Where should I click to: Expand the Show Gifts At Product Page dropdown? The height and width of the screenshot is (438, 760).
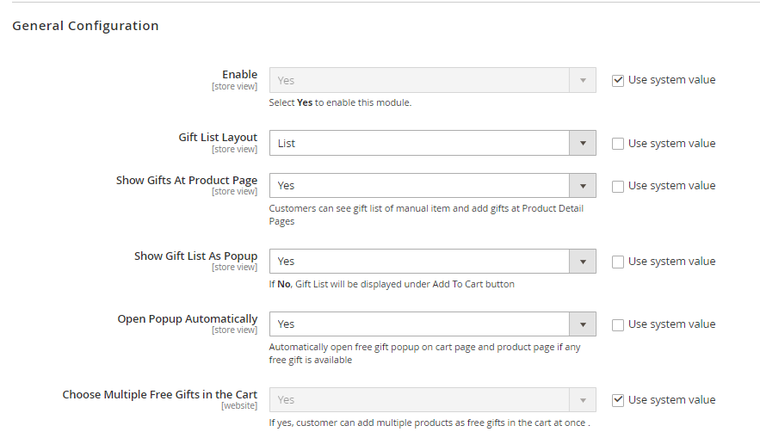coord(432,186)
